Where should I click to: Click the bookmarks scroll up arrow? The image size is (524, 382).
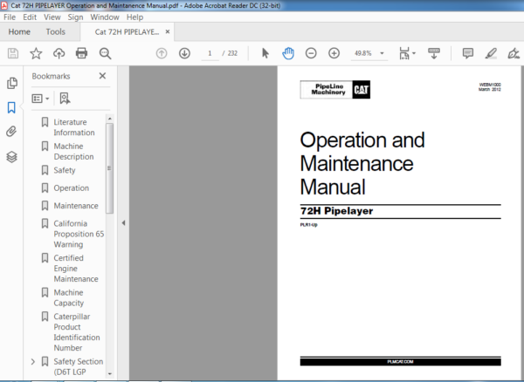110,119
